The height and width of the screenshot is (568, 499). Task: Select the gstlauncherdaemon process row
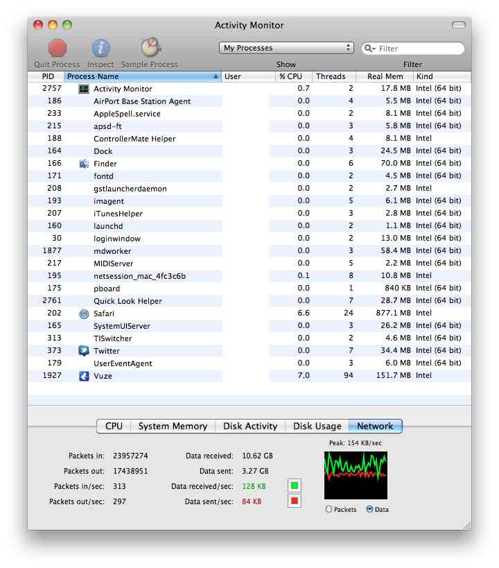(249, 189)
